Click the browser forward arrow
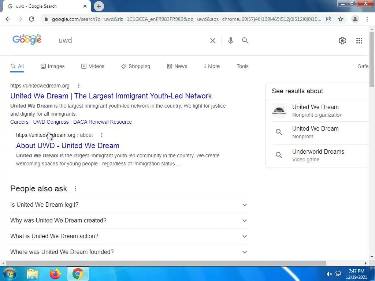The width and height of the screenshot is (375, 281). coord(20,19)
